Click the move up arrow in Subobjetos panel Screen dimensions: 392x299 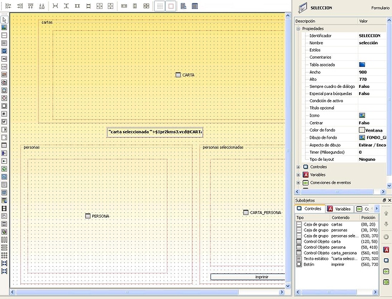[x=386, y=213]
